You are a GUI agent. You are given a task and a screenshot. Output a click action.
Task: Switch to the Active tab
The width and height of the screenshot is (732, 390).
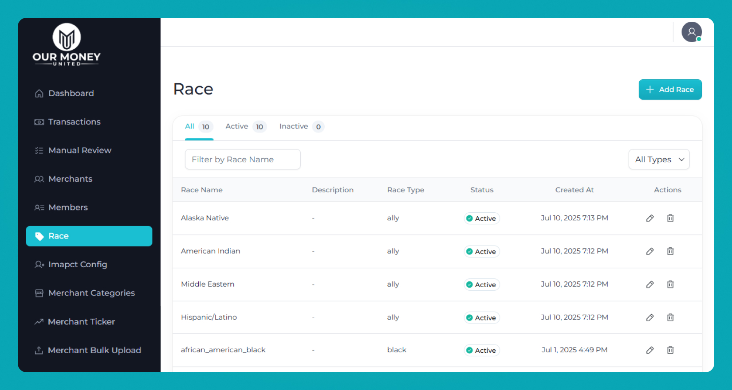pos(245,127)
